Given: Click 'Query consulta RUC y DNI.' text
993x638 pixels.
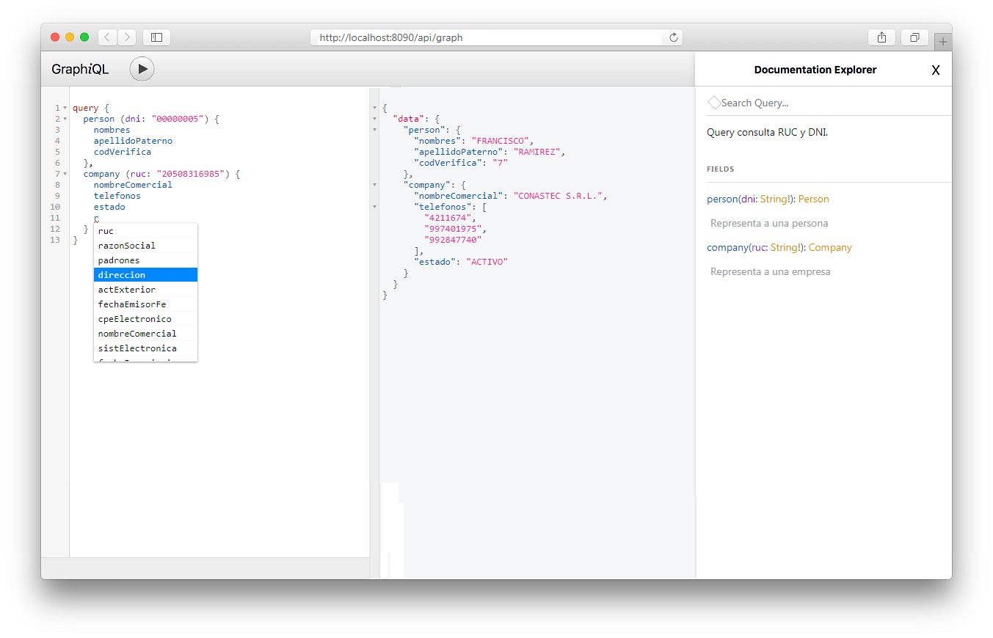Looking at the screenshot, I should [x=767, y=133].
